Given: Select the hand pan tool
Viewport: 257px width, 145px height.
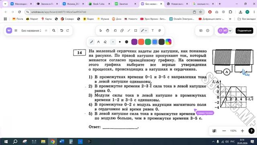Looking at the screenshot, I should click(108, 31).
